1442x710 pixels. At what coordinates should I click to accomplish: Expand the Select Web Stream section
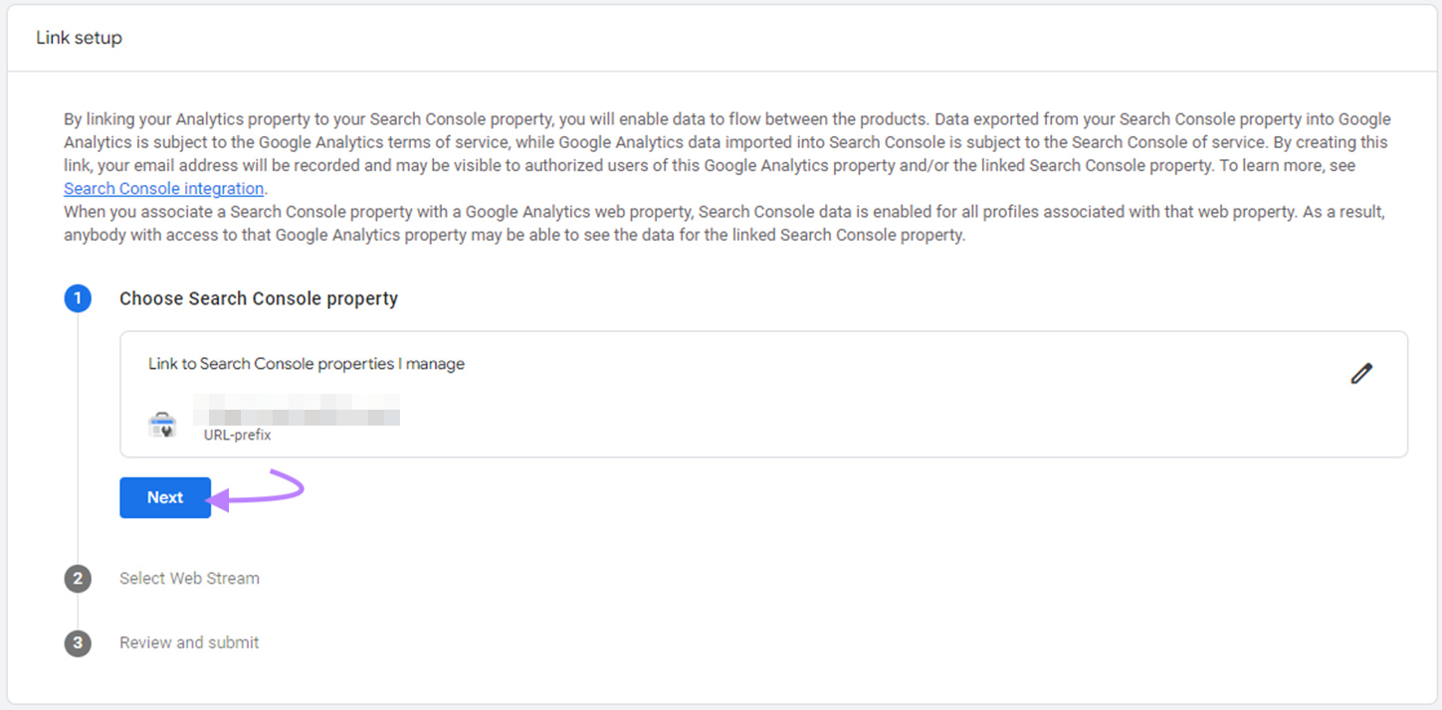(x=189, y=578)
